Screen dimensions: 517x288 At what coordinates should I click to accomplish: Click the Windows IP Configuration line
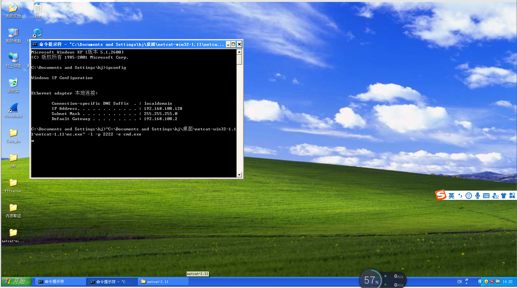point(62,78)
